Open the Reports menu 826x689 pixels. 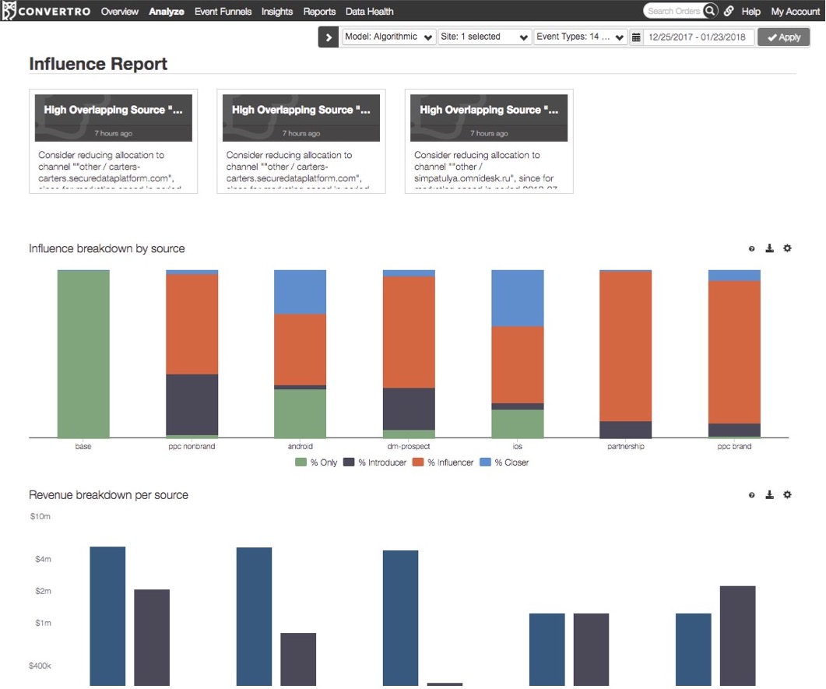point(319,11)
